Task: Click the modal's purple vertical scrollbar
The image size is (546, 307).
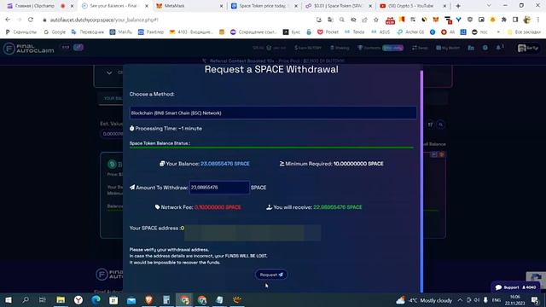Action: coord(421,181)
